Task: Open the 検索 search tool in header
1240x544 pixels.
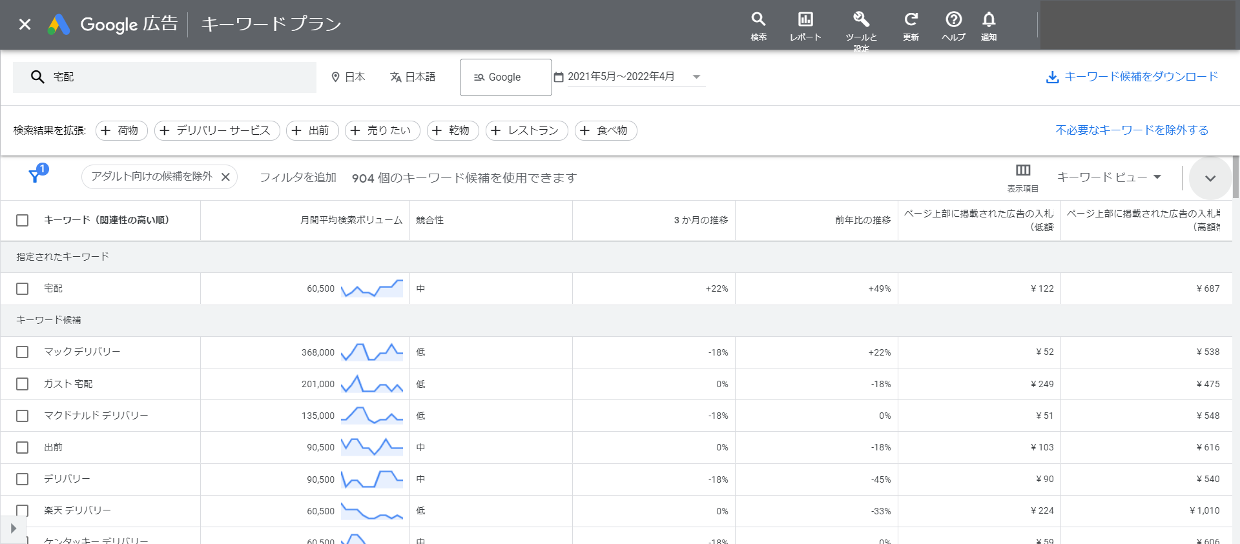Action: [x=758, y=26]
